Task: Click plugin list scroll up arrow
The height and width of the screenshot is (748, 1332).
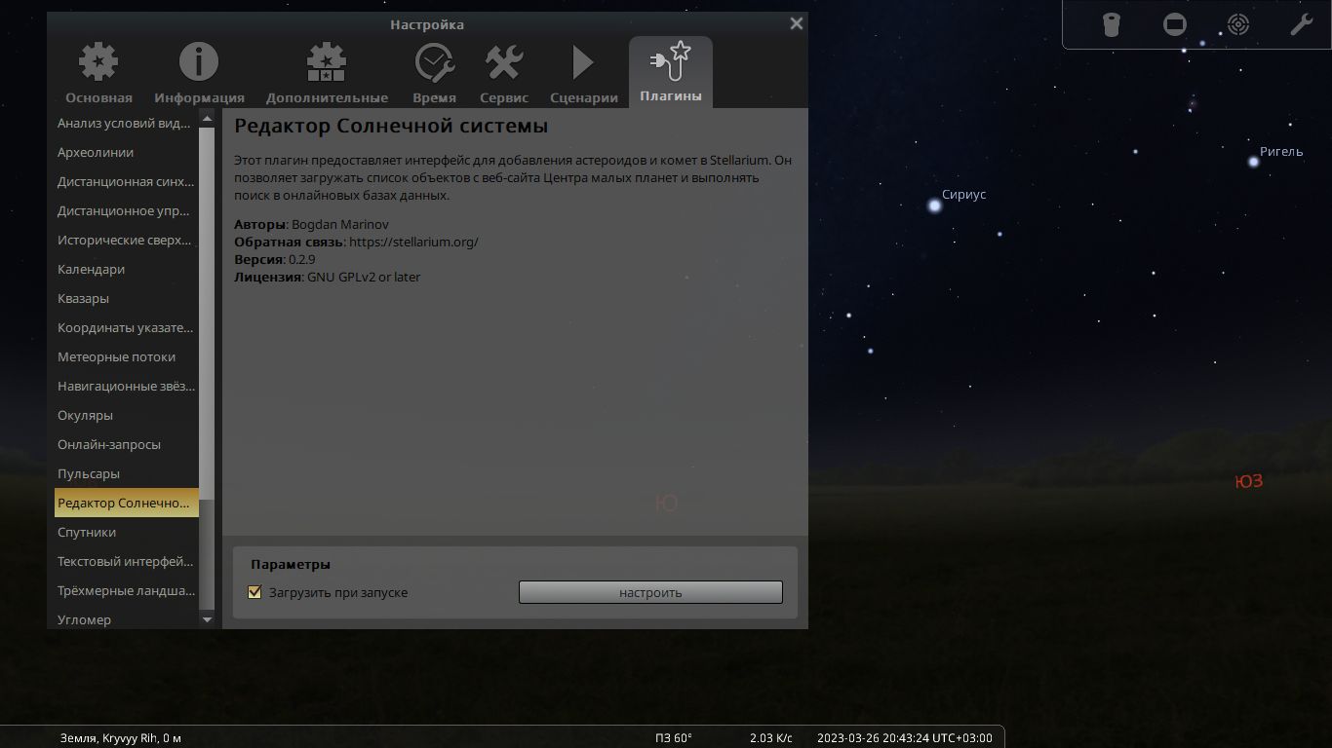Action: (207, 118)
